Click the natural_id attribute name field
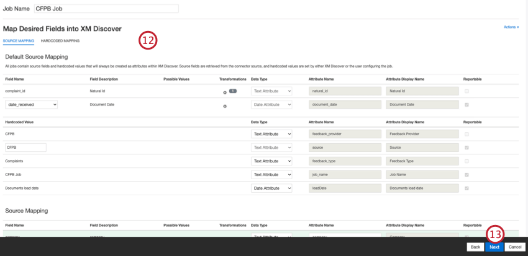The image size is (528, 256). click(345, 91)
